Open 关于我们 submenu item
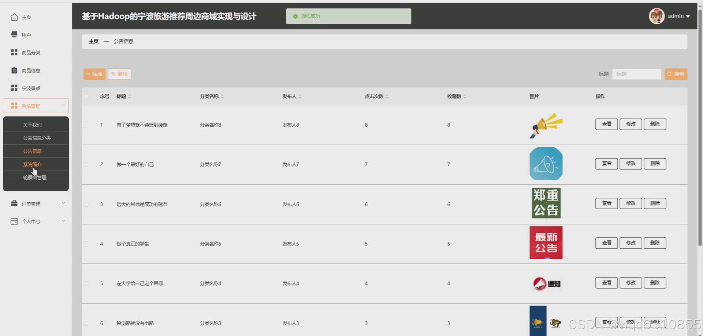703x336 pixels. 36,125
